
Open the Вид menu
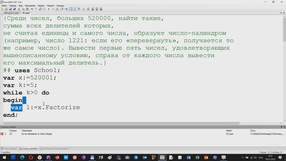[21, 6]
